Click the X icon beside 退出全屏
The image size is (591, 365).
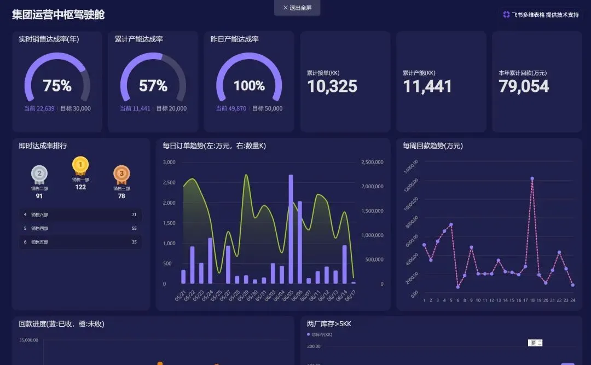pyautogui.click(x=285, y=8)
